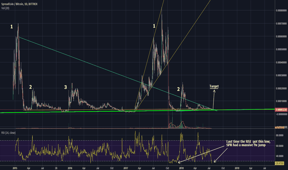This screenshot has height=170, width=288.
Task: Select the RSI (14, close) indicator label
Action: 8,133
